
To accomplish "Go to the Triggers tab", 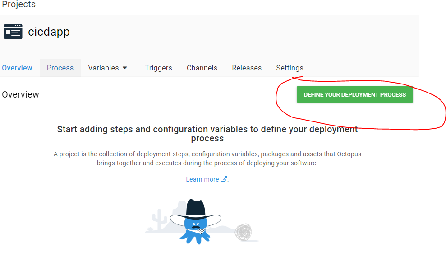I will pos(158,68).
